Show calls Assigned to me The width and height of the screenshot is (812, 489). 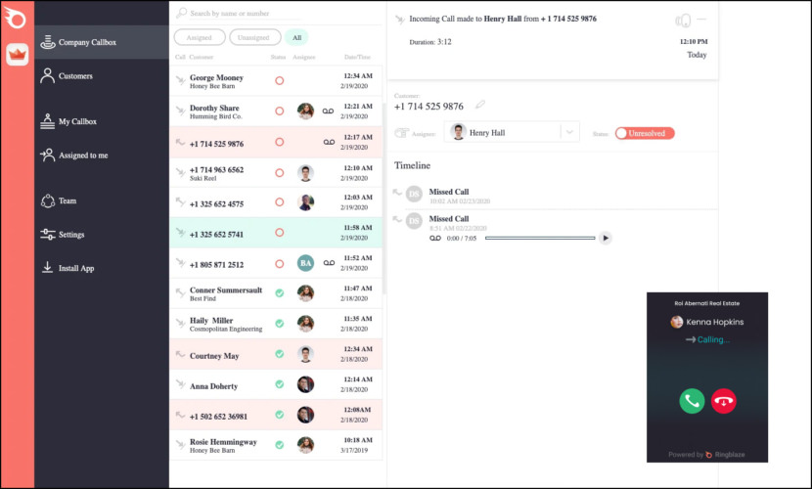coord(74,155)
